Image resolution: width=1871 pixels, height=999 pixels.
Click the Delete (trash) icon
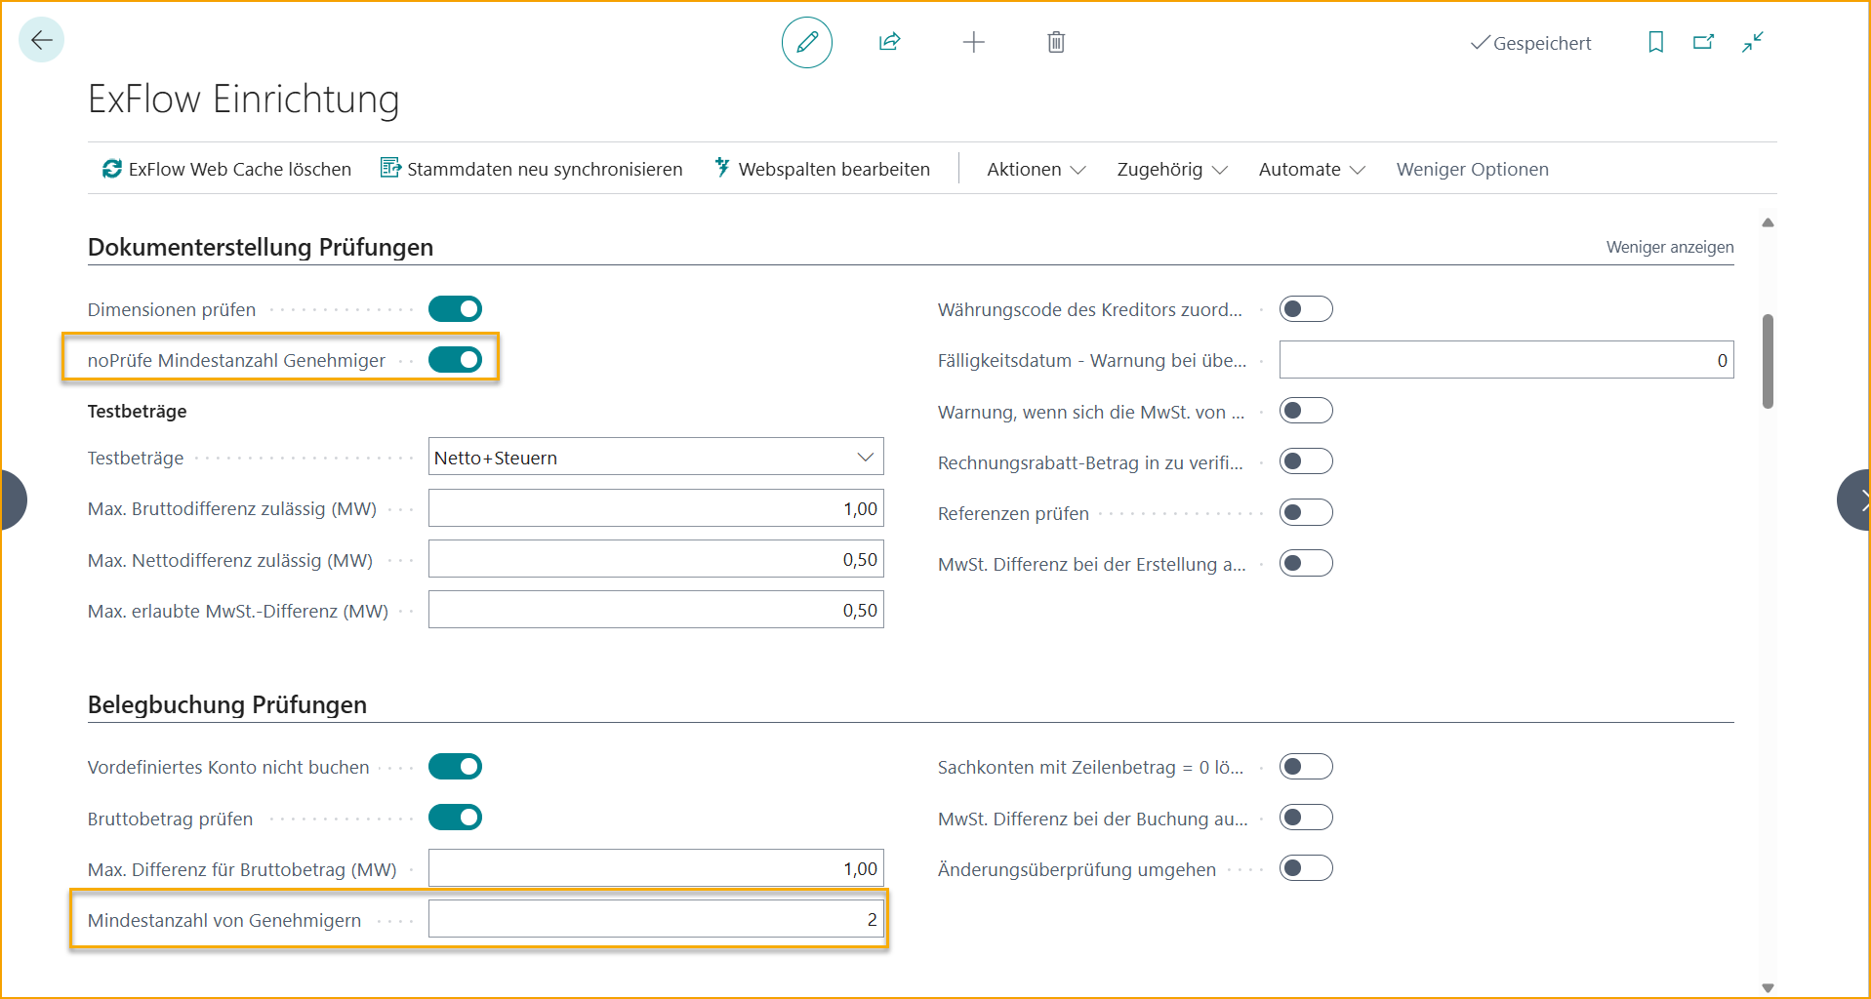pyautogui.click(x=1055, y=42)
